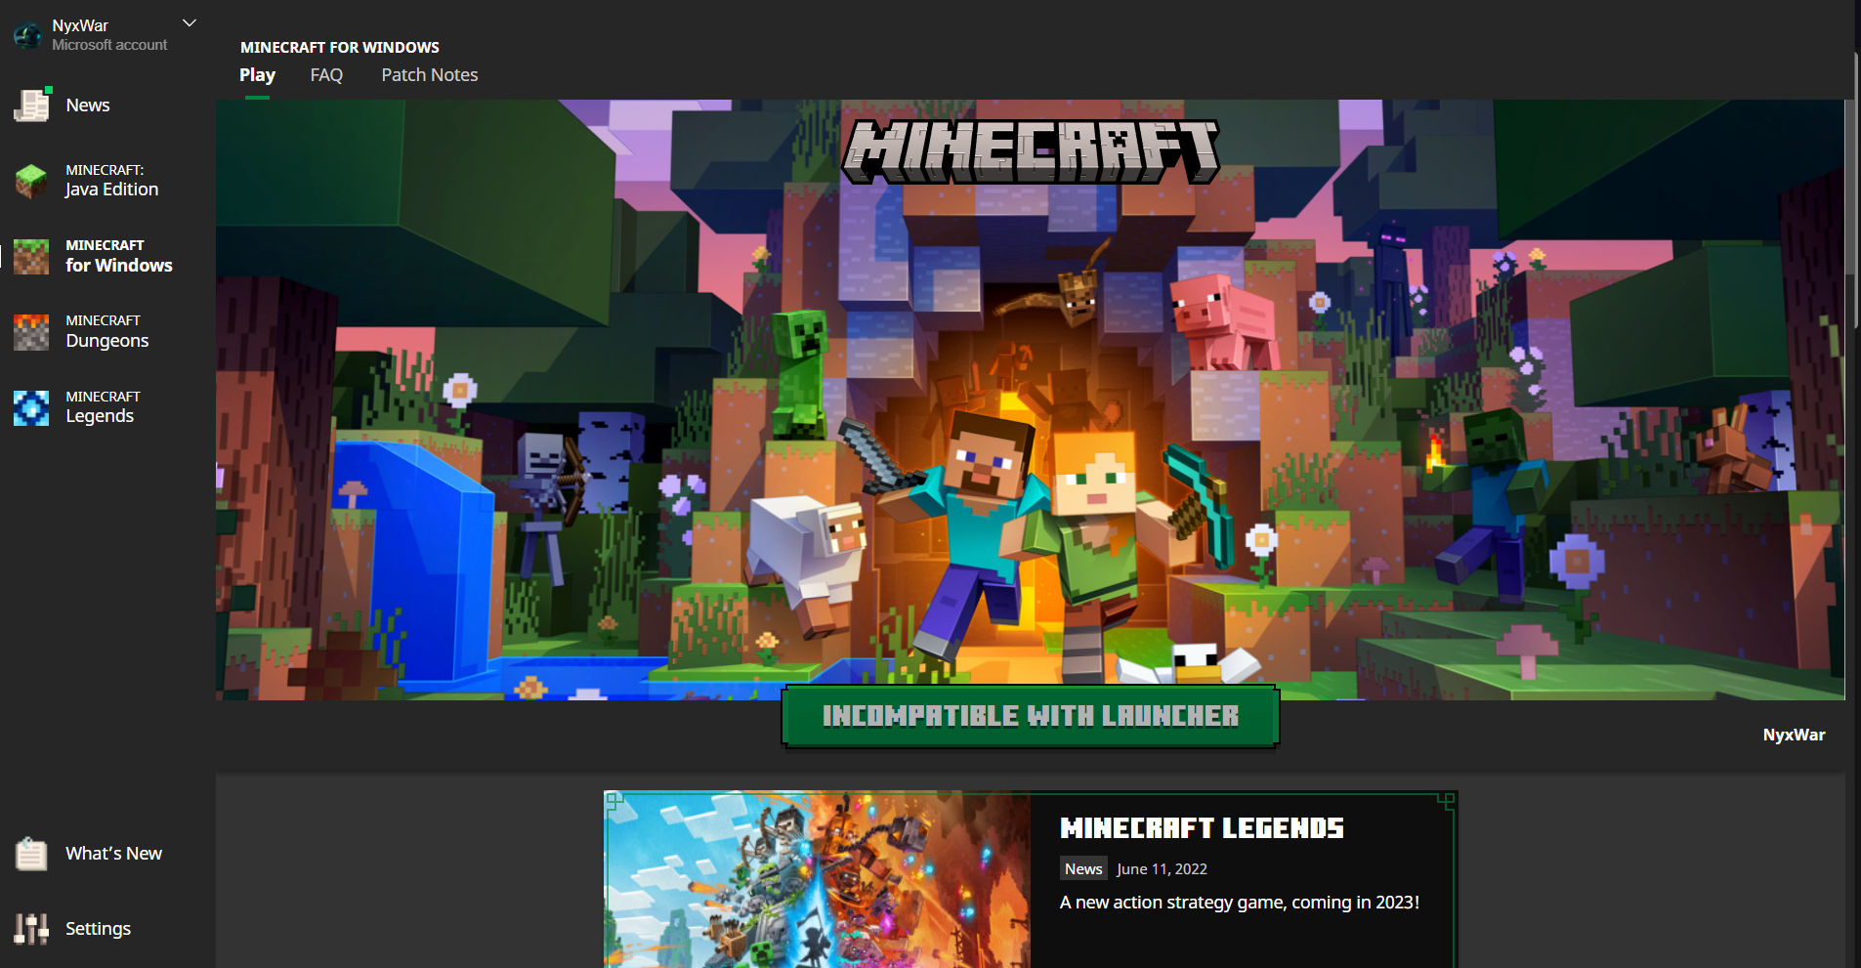
Task: Click the NyxWar username below the banner
Action: (x=1794, y=735)
